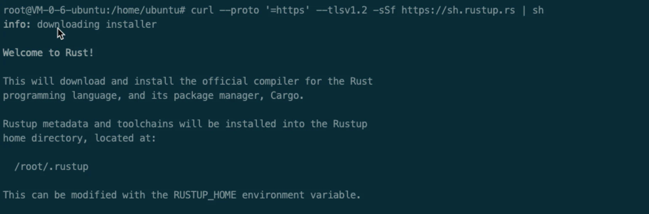Click the "Welcome to Rust!" heading
The height and width of the screenshot is (214, 649).
tap(48, 53)
